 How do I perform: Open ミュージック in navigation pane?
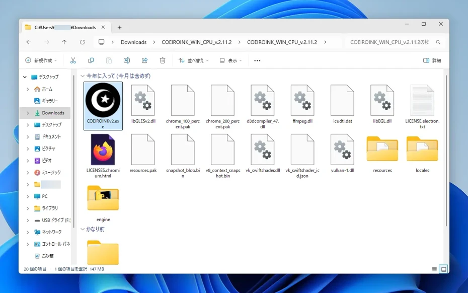[46, 173]
